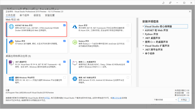195x109 pixels.
Task: Click the night mode moon icon in title bar
Action: click(163, 3)
